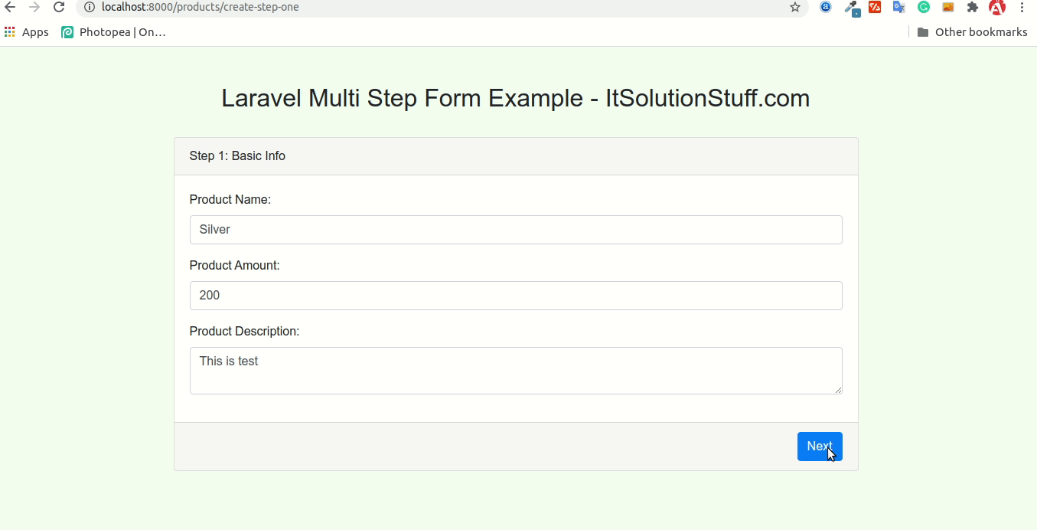The image size is (1037, 530).
Task: Open the eyedropper color picker extension
Action: pos(851,8)
